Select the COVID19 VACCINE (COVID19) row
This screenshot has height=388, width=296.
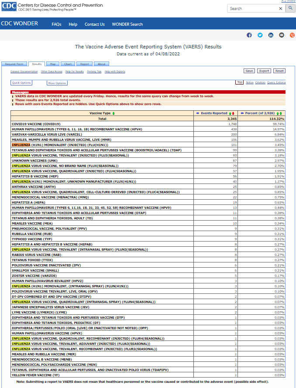[x=148, y=124]
